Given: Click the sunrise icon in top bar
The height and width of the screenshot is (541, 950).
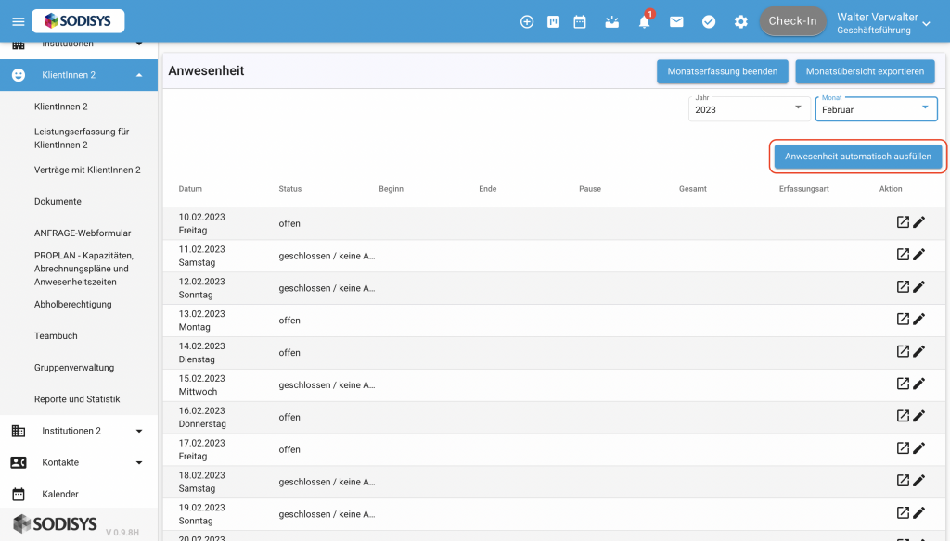Looking at the screenshot, I should click(x=612, y=22).
